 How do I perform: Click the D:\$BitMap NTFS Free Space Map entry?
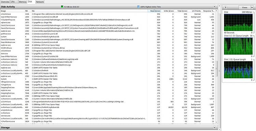coord(46,45)
